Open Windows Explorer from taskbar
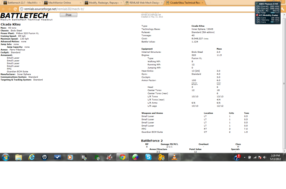This screenshot has width=286, height=189. point(19,157)
